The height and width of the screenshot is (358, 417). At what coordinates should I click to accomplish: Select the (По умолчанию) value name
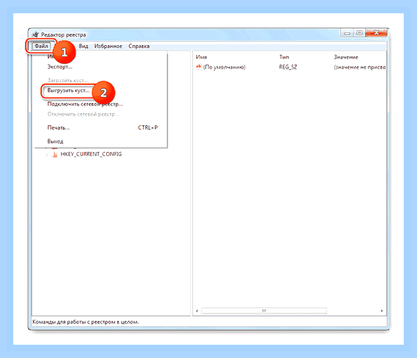pyautogui.click(x=224, y=67)
